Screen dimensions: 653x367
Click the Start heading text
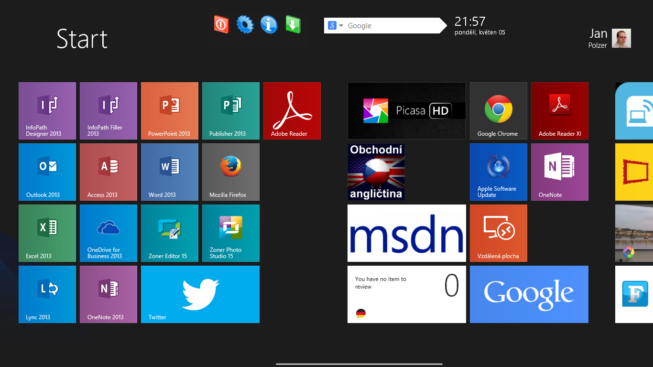[x=82, y=39]
